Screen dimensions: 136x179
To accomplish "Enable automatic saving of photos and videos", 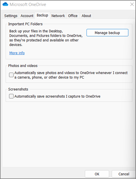I will 11,75.
